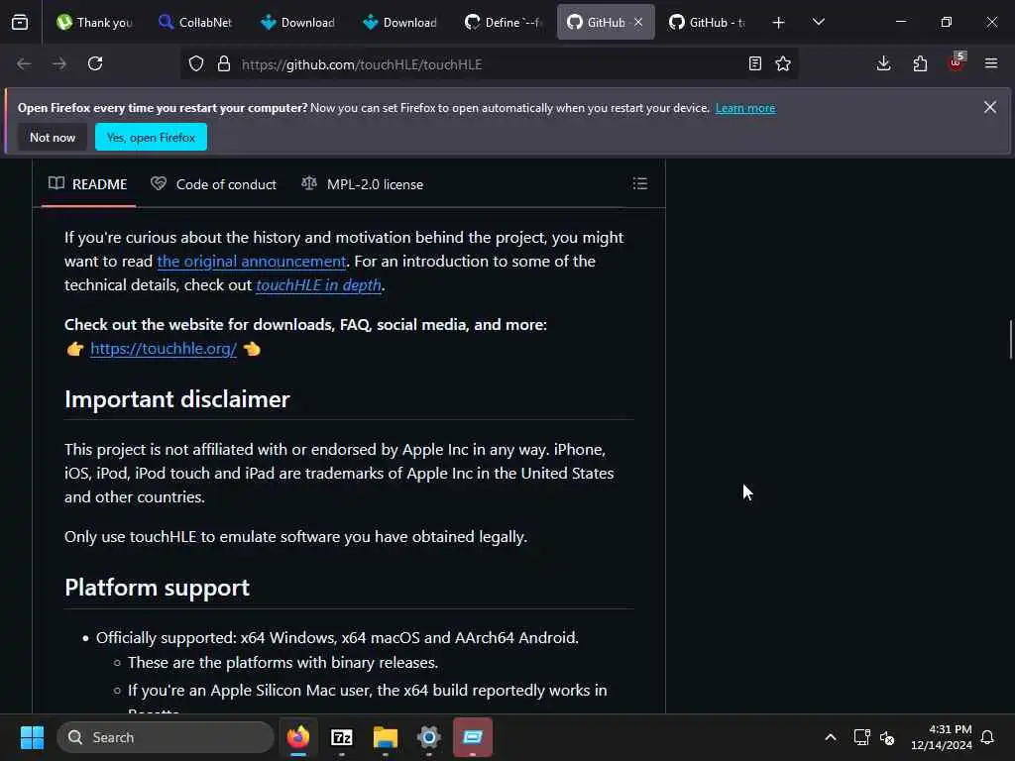Go forward to next page
The image size is (1015, 761).
(x=58, y=63)
